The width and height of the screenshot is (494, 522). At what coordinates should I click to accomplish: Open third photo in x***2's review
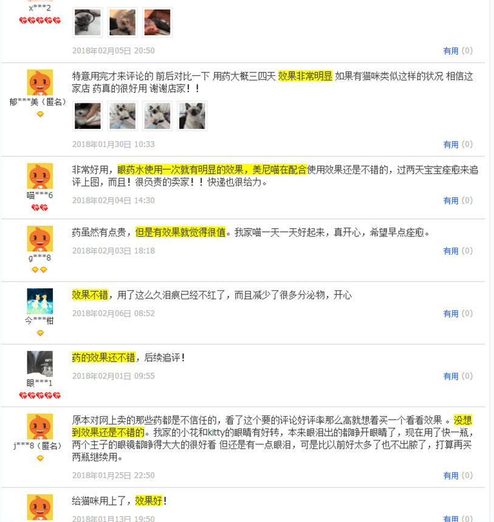coord(157,23)
